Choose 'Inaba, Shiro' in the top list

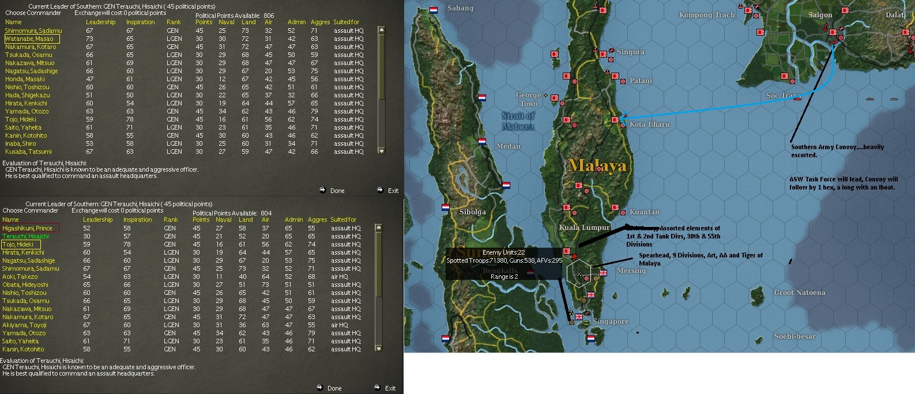pyautogui.click(x=20, y=144)
